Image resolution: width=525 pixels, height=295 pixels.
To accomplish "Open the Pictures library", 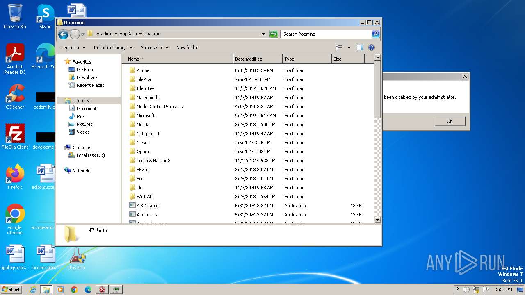I will (x=84, y=124).
